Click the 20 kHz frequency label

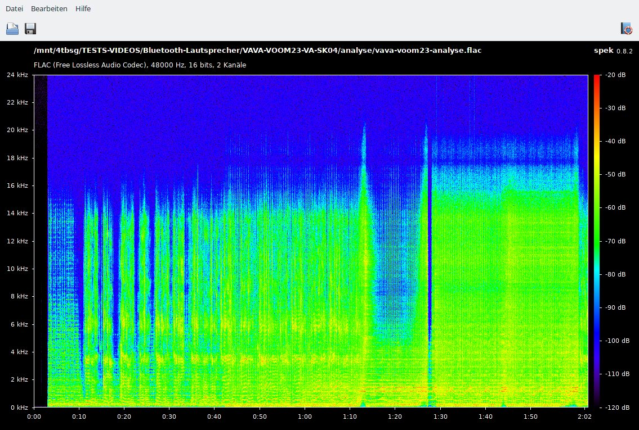(17, 130)
